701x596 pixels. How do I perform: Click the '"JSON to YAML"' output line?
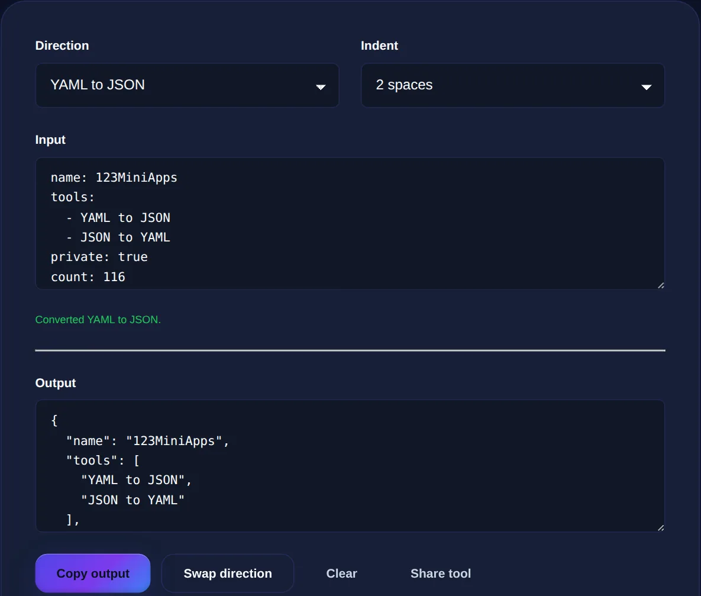pyautogui.click(x=133, y=500)
